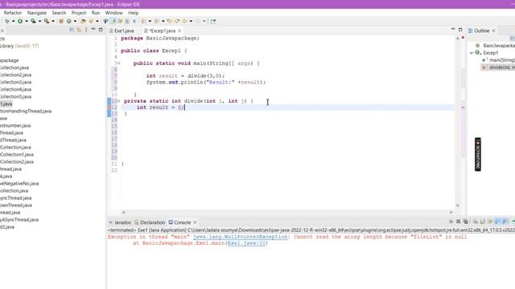The height and width of the screenshot is (289, 515).
Task: Collapse divide method fold at line 11
Action: click(119, 101)
